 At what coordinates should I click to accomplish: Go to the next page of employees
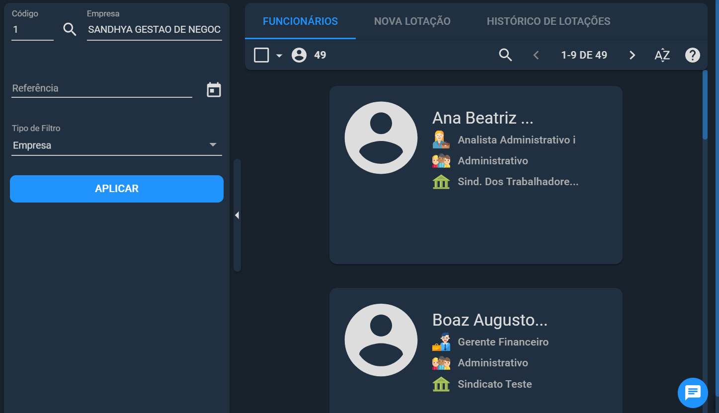(632, 55)
